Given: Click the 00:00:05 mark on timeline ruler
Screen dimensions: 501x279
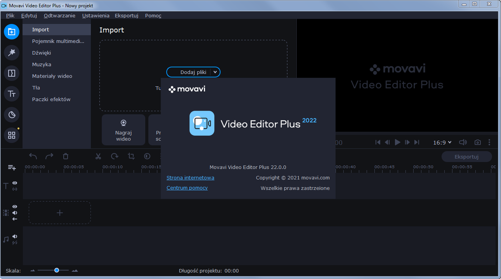Looking at the screenshot, I should coord(74,167).
